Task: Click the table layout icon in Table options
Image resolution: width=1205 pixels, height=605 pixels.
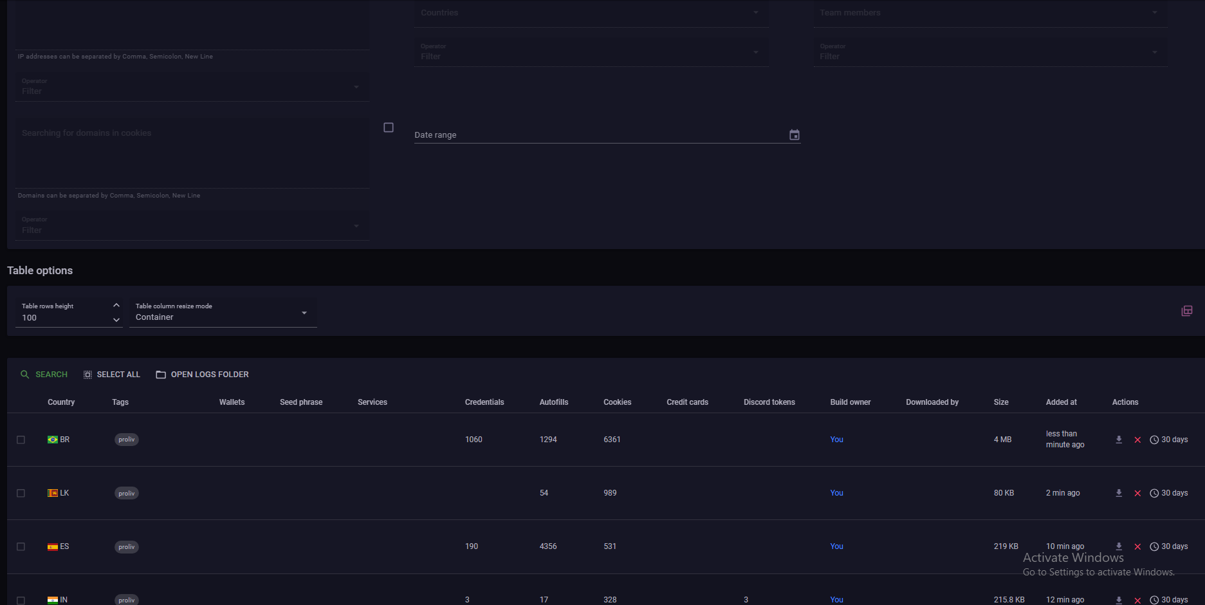Action: (x=1187, y=311)
